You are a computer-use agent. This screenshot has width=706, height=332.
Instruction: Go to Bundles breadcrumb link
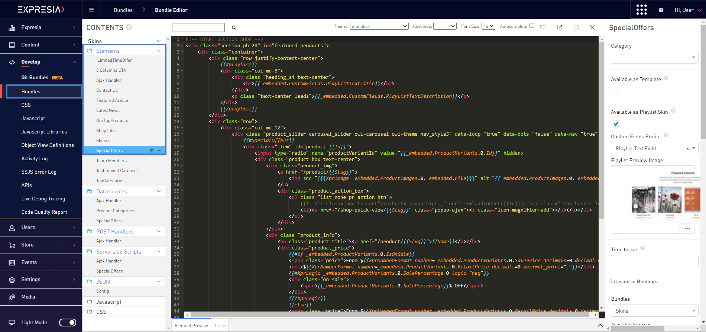coord(123,10)
